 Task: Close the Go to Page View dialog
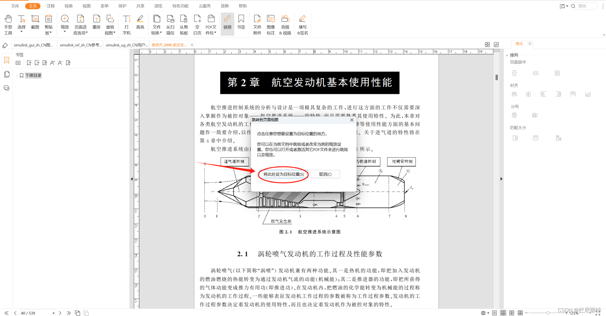(x=352, y=120)
